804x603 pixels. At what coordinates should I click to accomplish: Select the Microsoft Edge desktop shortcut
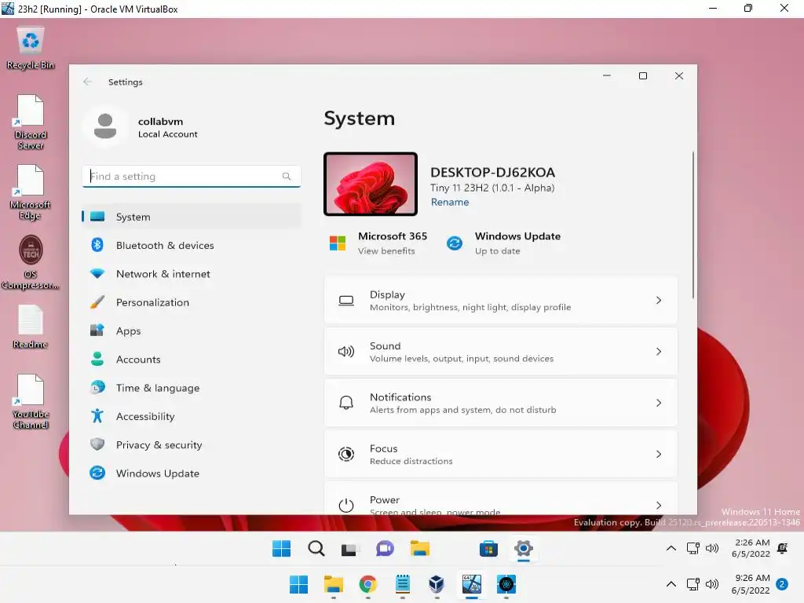[31, 192]
